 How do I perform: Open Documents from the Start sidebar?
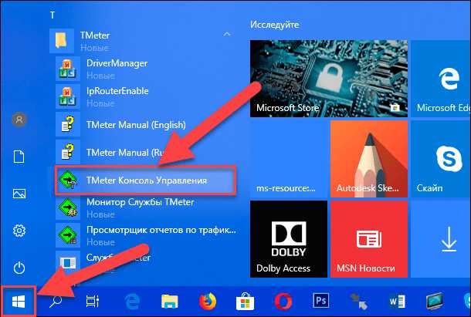point(19,157)
